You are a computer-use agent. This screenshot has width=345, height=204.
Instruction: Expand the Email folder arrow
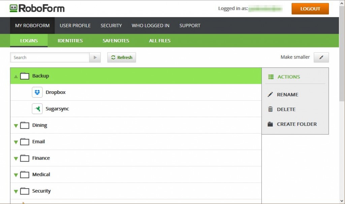click(16, 142)
